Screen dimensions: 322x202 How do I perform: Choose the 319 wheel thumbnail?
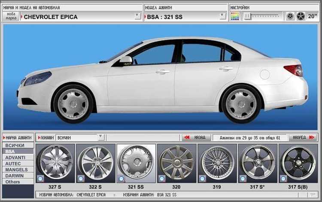[217, 163]
